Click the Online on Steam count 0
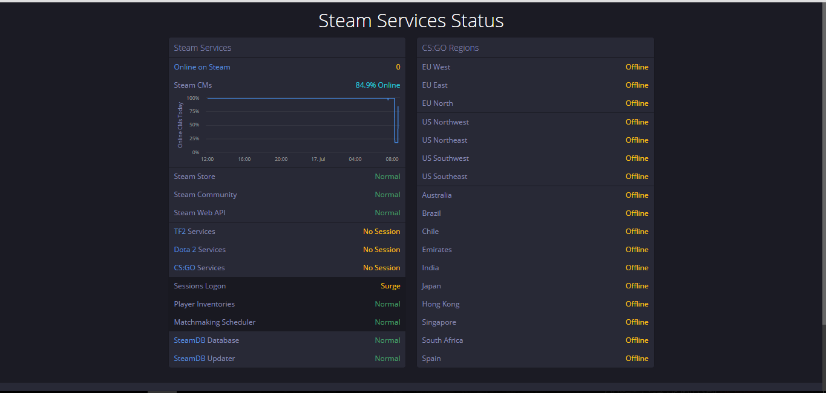Viewport: 826px width, 393px height. (x=398, y=67)
